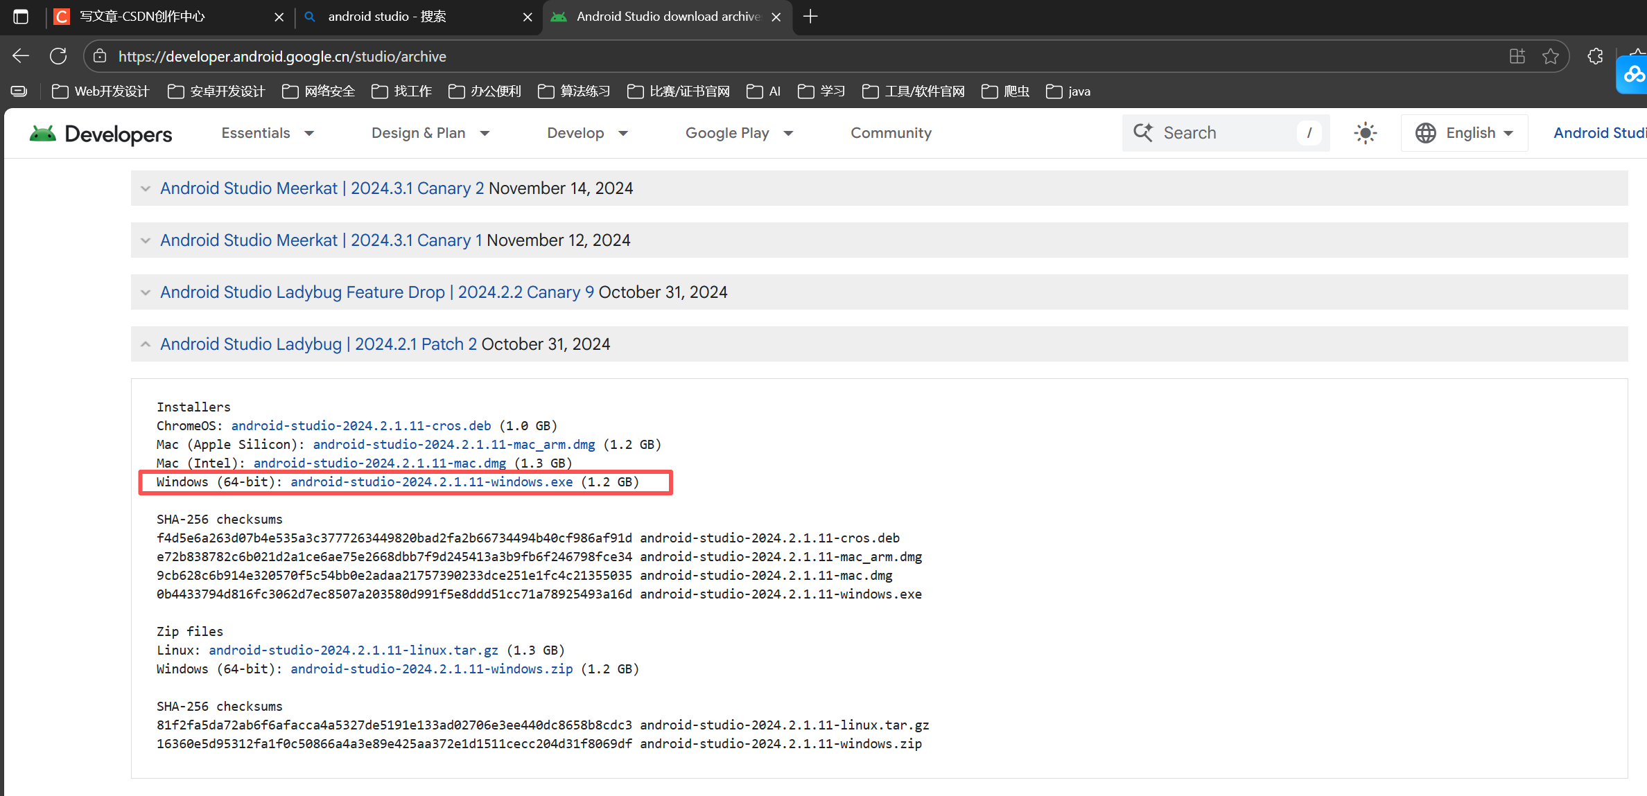
Task: Click the linux.tar.gz checksum starting 81f2fa5d
Action: tap(394, 725)
